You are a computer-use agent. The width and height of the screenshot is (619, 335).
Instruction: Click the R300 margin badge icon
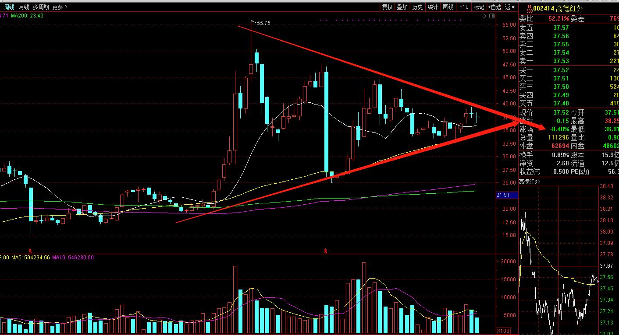[x=530, y=8]
